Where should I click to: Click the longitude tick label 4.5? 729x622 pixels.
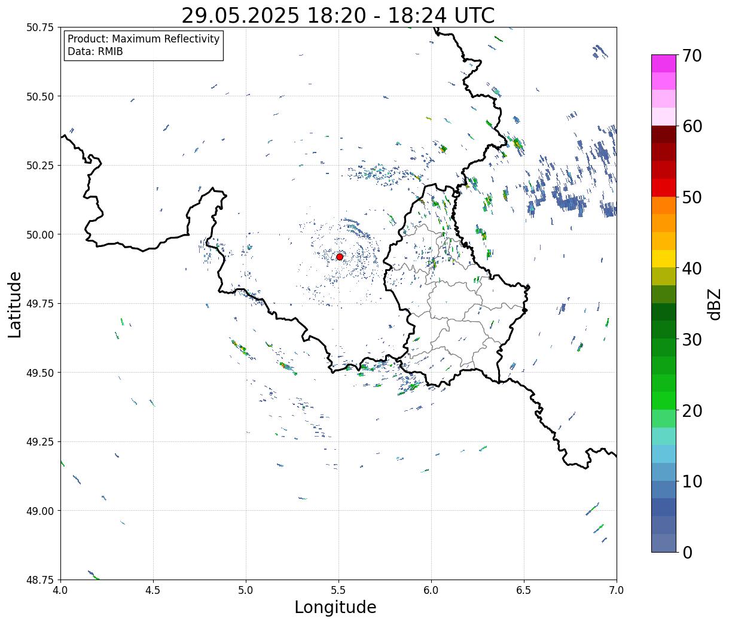coord(153,590)
